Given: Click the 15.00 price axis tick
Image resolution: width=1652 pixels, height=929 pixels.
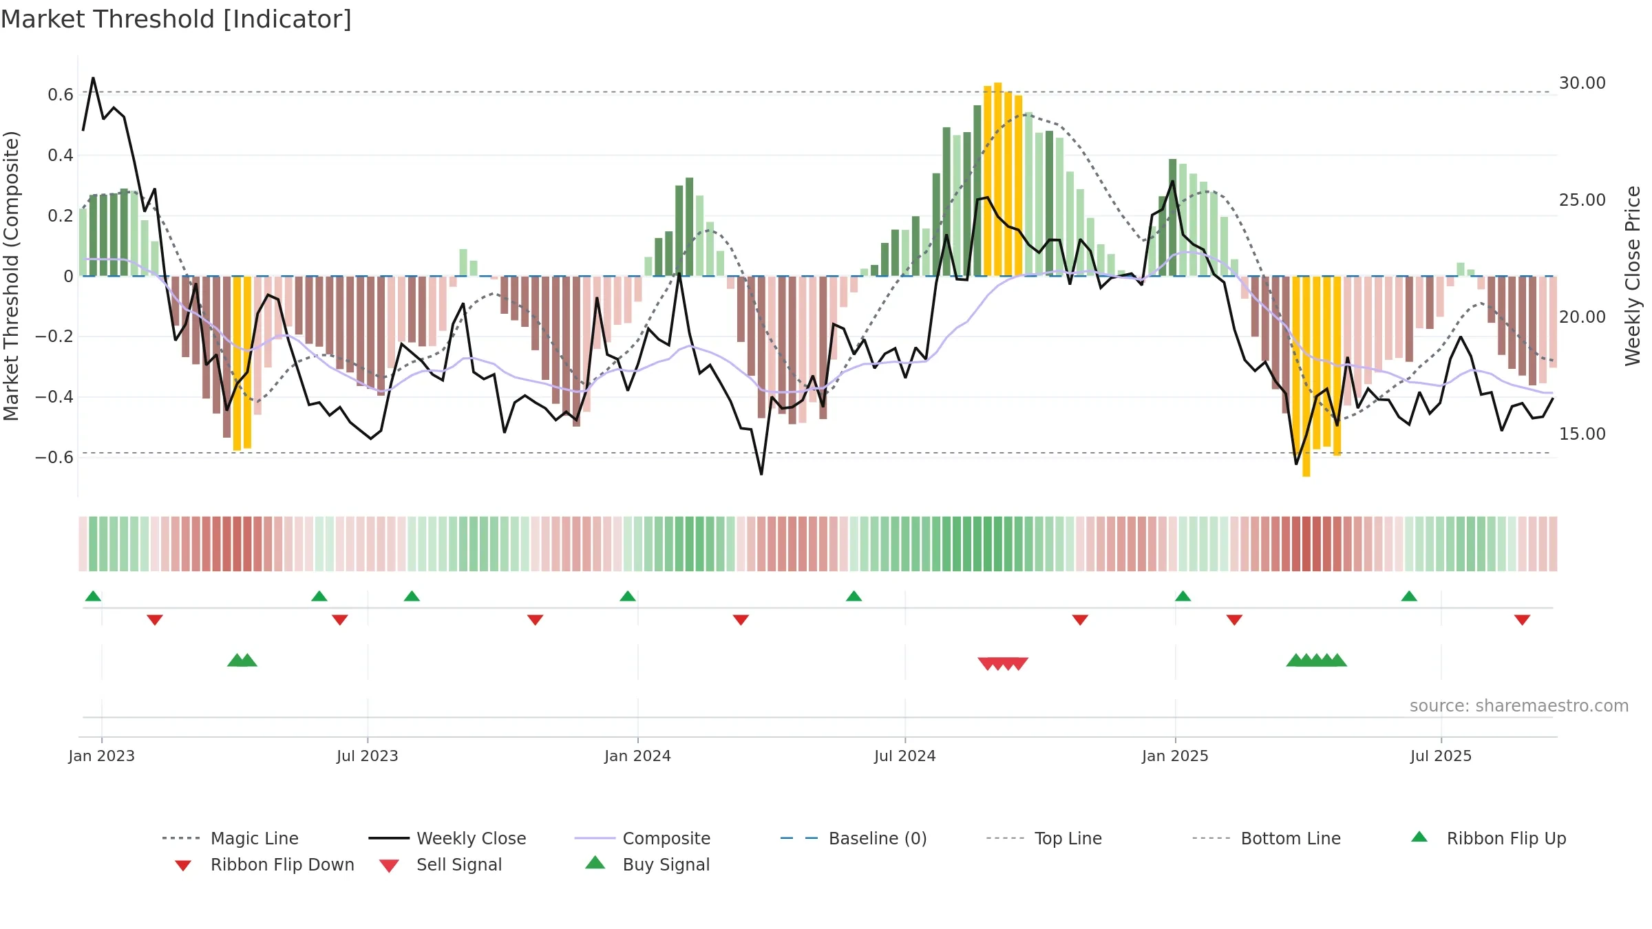Looking at the screenshot, I should click(x=1582, y=434).
